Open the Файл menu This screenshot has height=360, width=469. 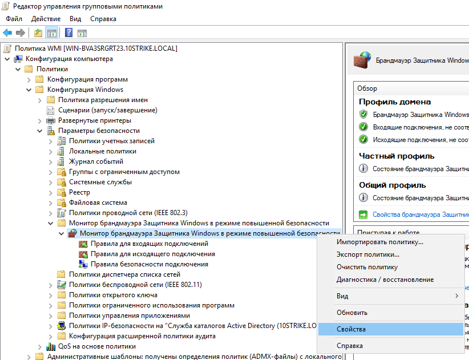14,19
